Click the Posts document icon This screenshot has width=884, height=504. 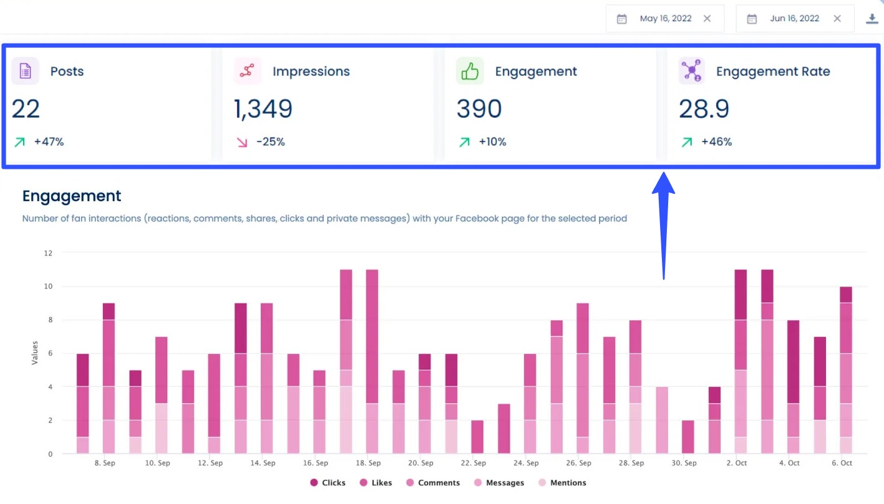tap(24, 71)
